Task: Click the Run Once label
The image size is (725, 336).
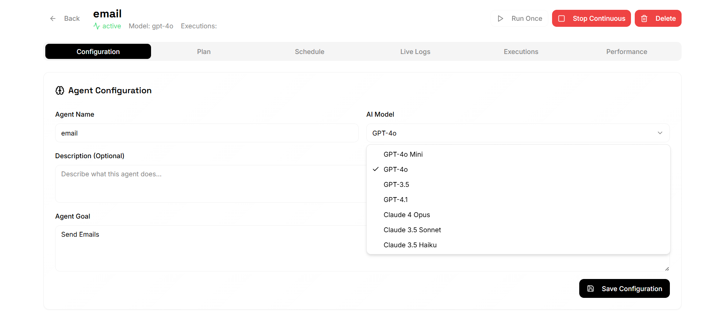Action: pos(527,18)
